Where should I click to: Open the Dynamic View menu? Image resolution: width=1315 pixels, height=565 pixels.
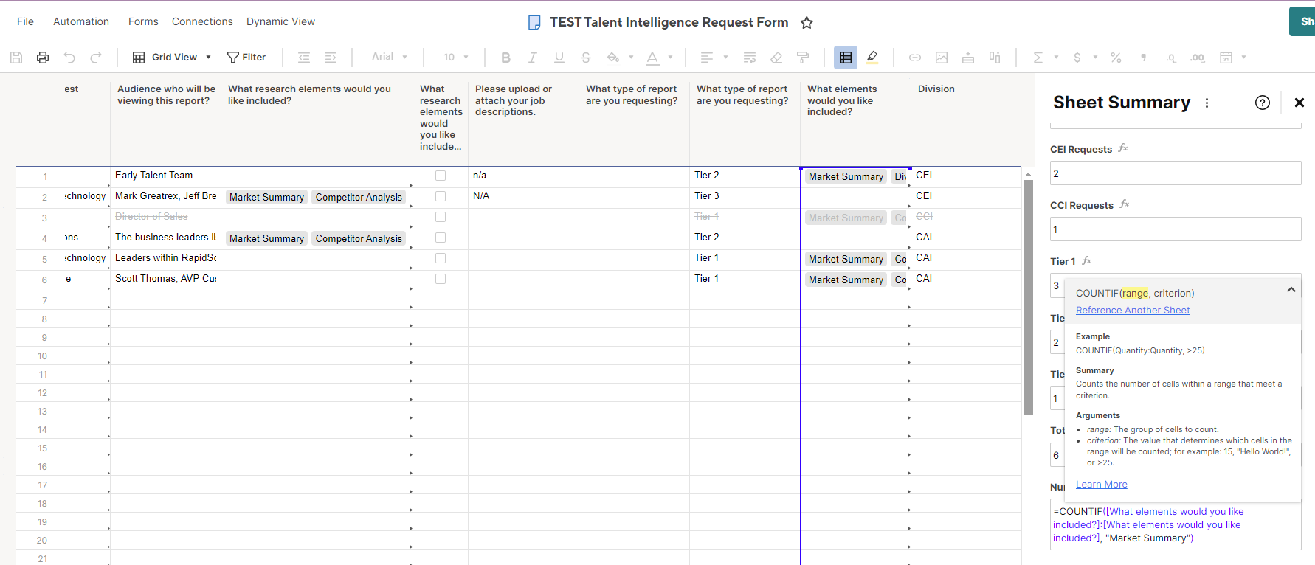(x=280, y=21)
